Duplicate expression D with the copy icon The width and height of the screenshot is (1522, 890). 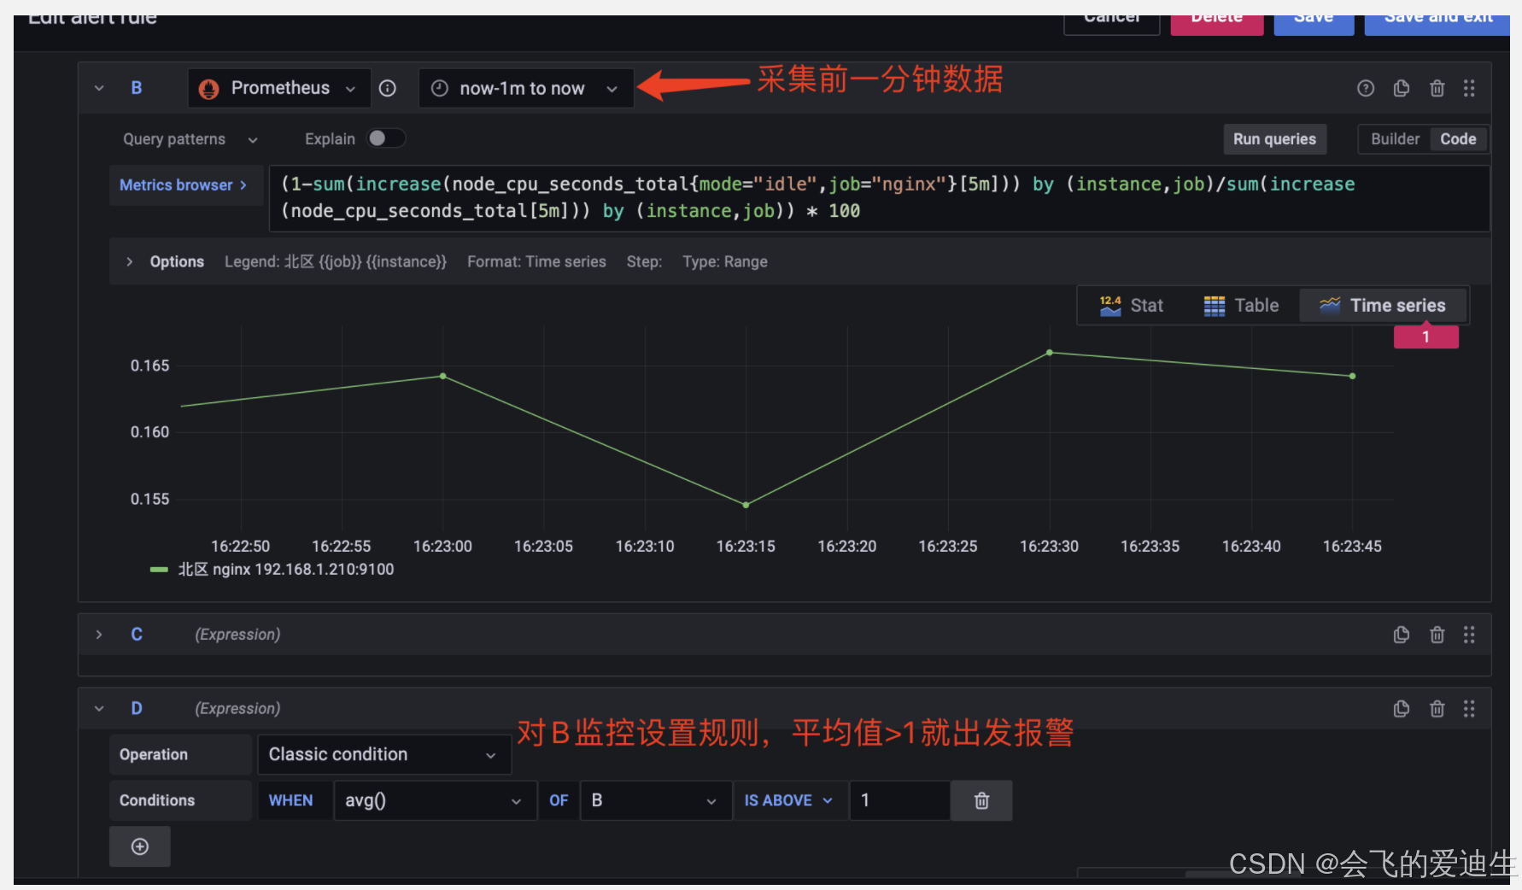[x=1402, y=708]
